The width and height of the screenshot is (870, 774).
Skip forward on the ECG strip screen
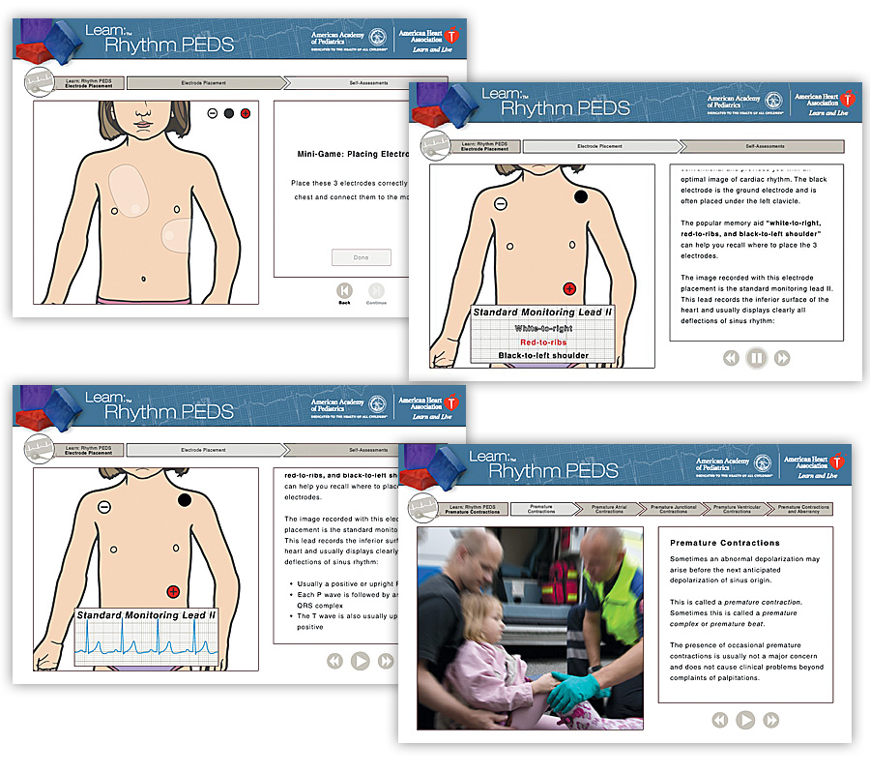(386, 661)
